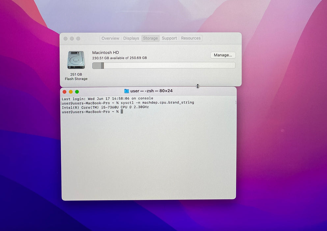Click the storage usage bar
Image resolution: width=327 pixels, height=231 pixels.
(x=164, y=65)
